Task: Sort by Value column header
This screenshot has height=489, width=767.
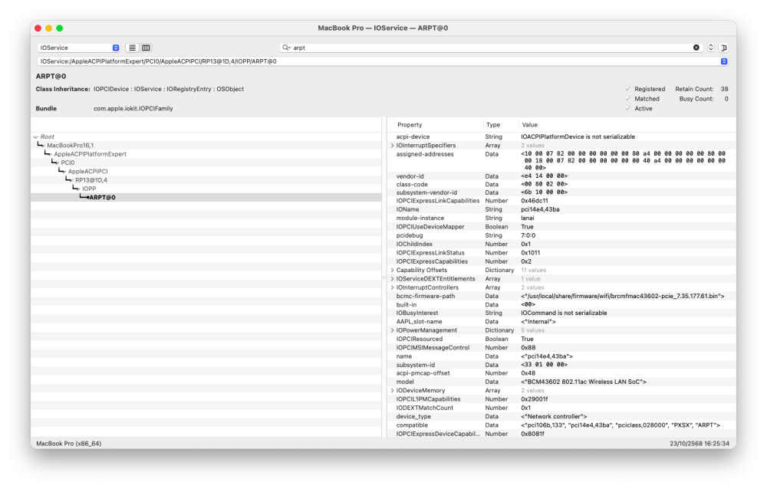Action: (627, 125)
